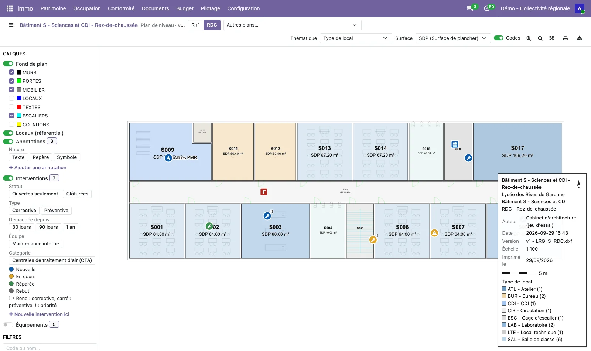Viewport: 591px width, 351px height.
Task: Filter intervention type by Préventive
Action: pos(56,210)
